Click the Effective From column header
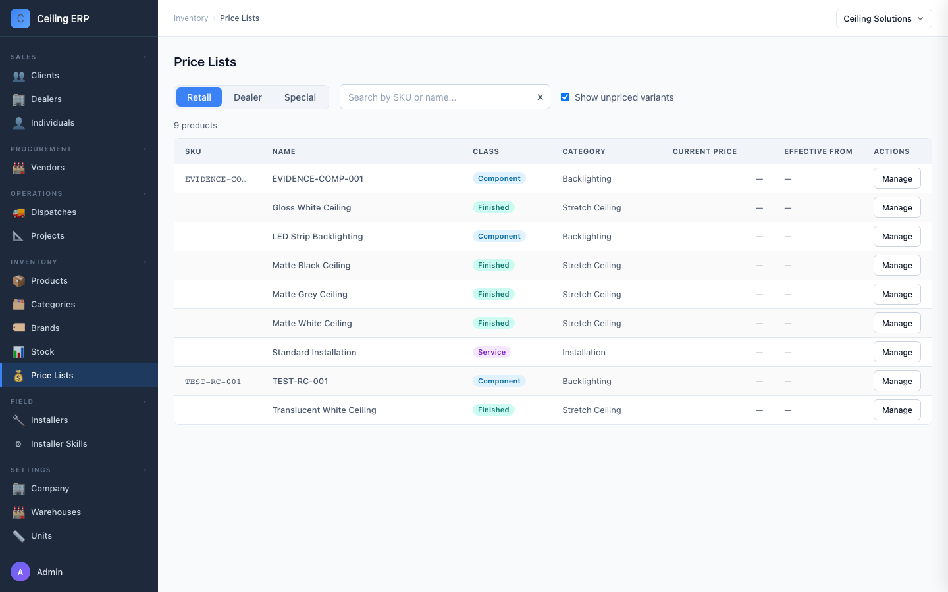 (x=818, y=151)
